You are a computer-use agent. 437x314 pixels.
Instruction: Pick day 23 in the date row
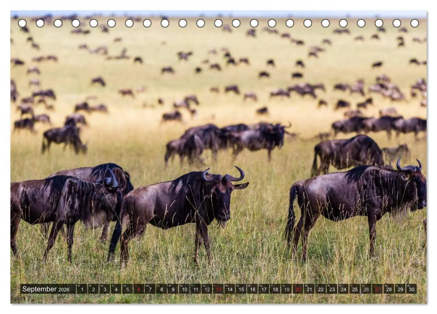point(332,289)
